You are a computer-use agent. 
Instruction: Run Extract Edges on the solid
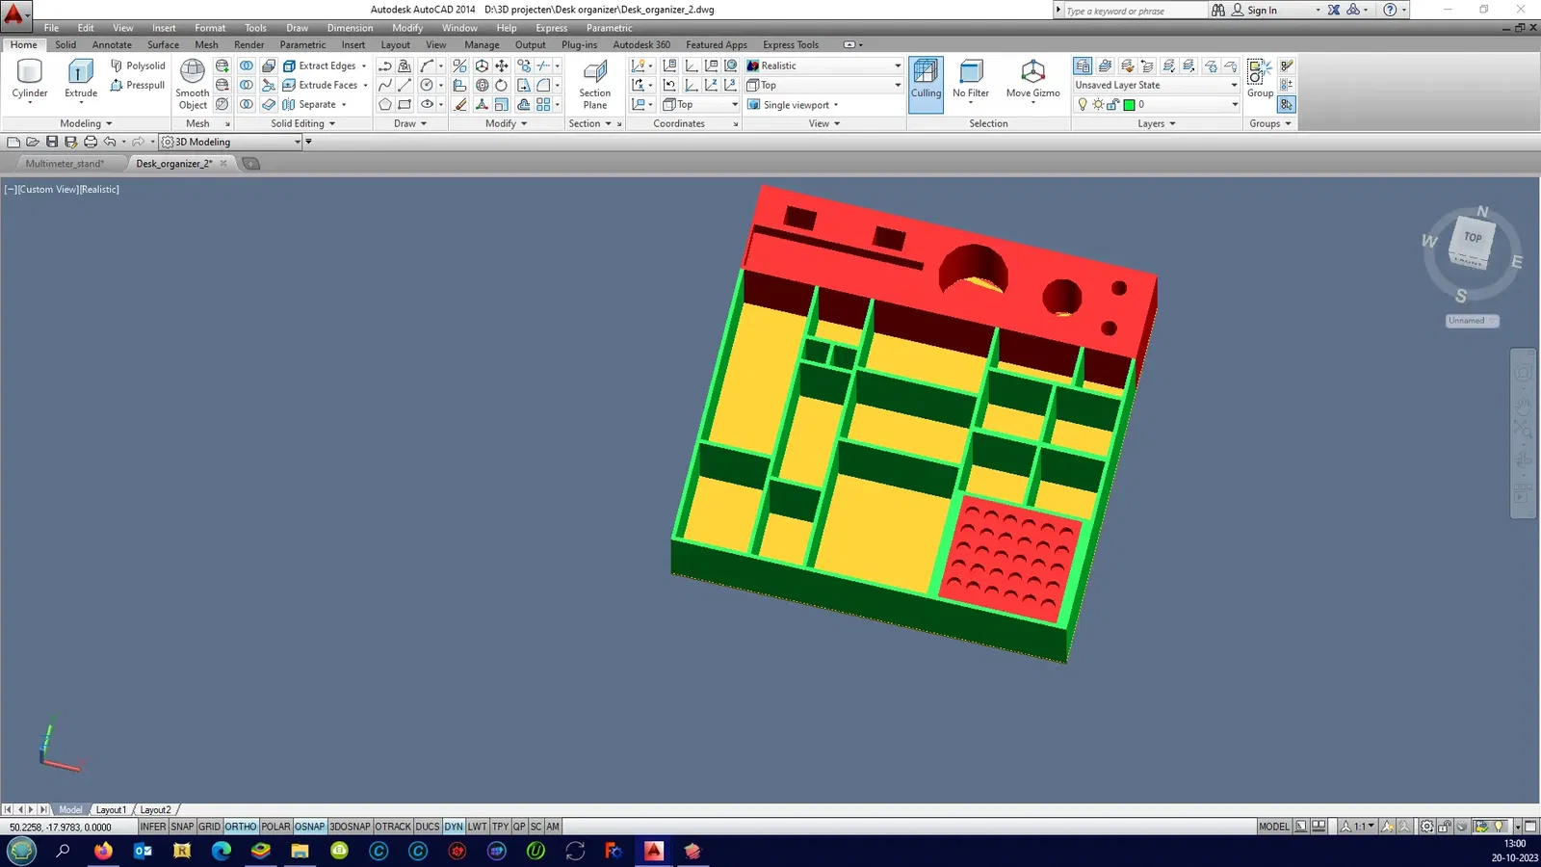325,66
